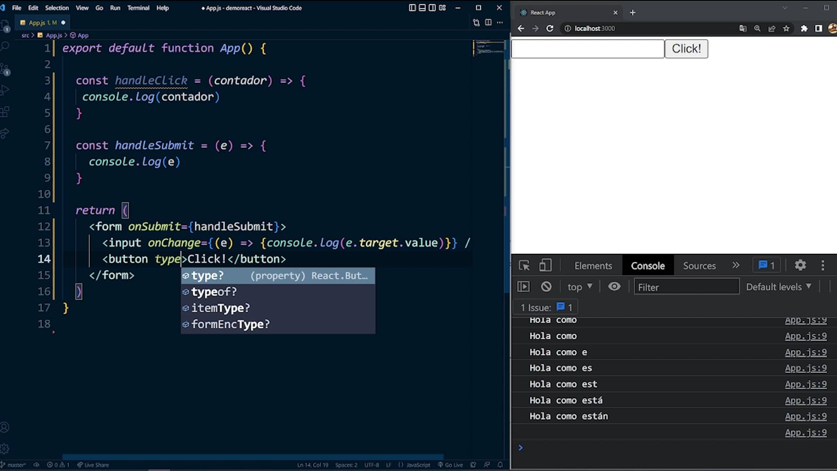Open the Default levels dropdown
Image resolution: width=837 pixels, height=471 pixels.
point(779,287)
